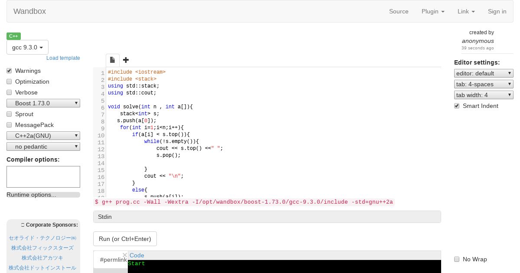Expand Runtime options...
520x273 pixels.
[43, 195]
